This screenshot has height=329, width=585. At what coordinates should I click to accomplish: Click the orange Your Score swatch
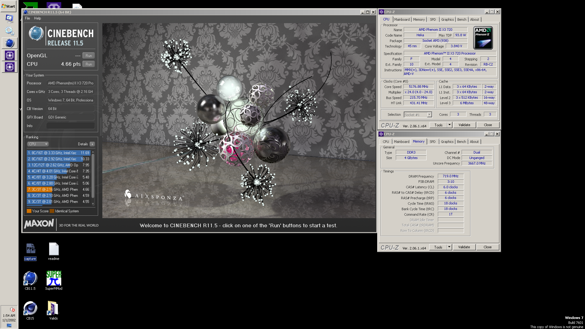click(29, 211)
